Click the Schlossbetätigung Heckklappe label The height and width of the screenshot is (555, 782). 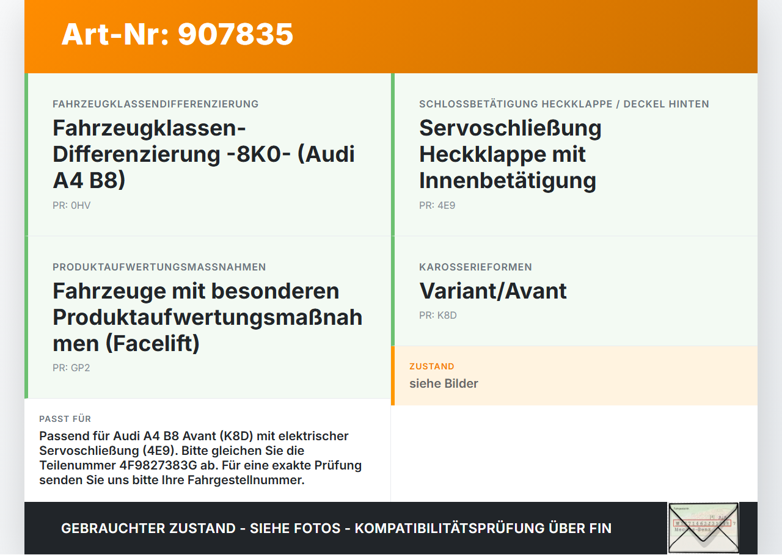coord(564,104)
